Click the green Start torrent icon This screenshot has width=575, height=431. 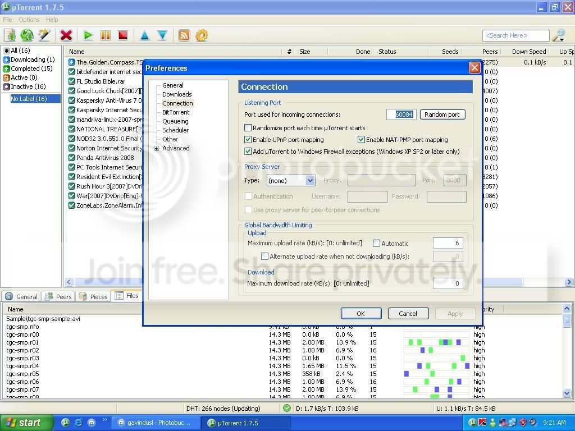88,35
